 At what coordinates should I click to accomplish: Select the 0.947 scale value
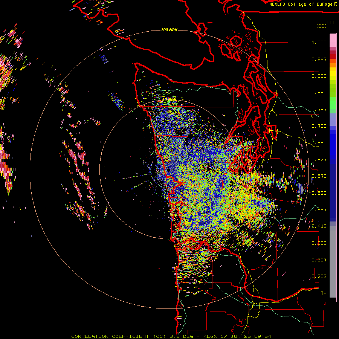point(319,59)
